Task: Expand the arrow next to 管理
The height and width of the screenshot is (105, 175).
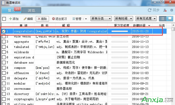Action: click(86, 19)
